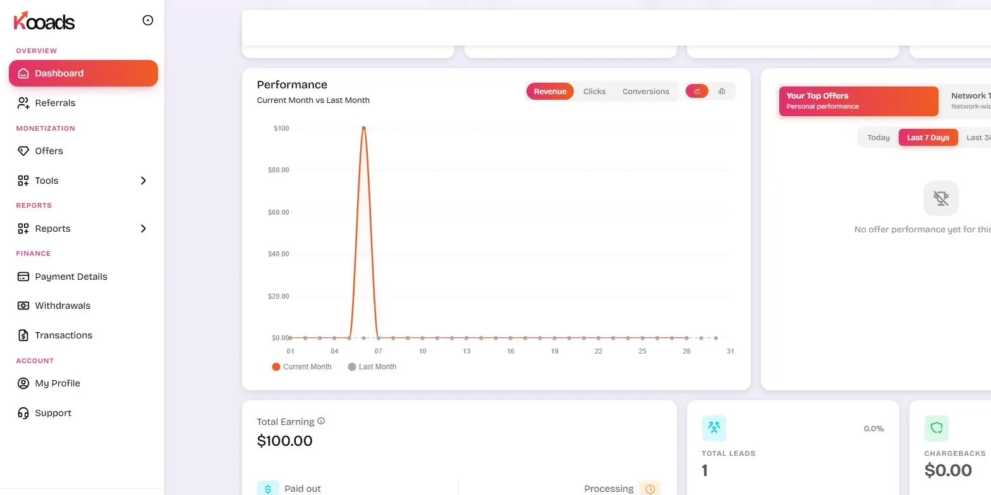Click the Processing clock icon
The height and width of the screenshot is (495, 991).
650,489
